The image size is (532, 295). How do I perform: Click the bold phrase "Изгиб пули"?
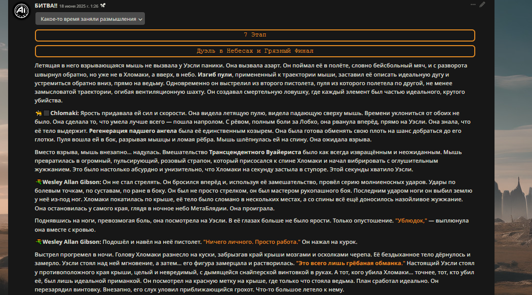click(215, 75)
